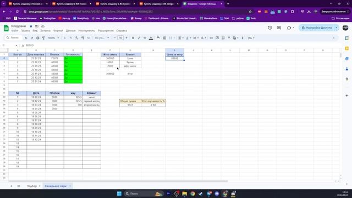Click the print icon in toolbar
The image size is (352, 198).
[38, 38]
